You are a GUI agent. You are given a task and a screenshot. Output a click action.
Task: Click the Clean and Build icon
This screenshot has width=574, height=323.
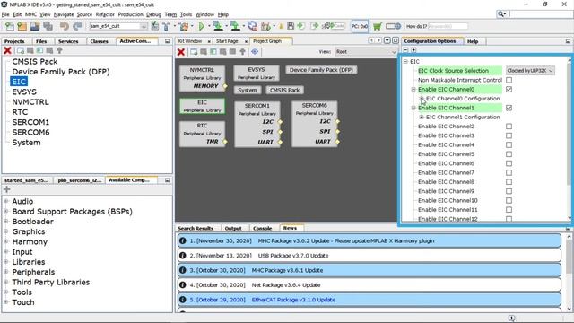pyautogui.click(x=183, y=26)
